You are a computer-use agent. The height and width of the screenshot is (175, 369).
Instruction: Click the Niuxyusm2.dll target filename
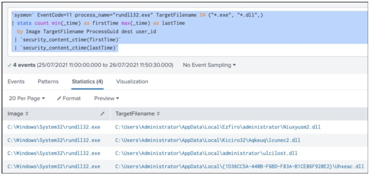coord(218,127)
